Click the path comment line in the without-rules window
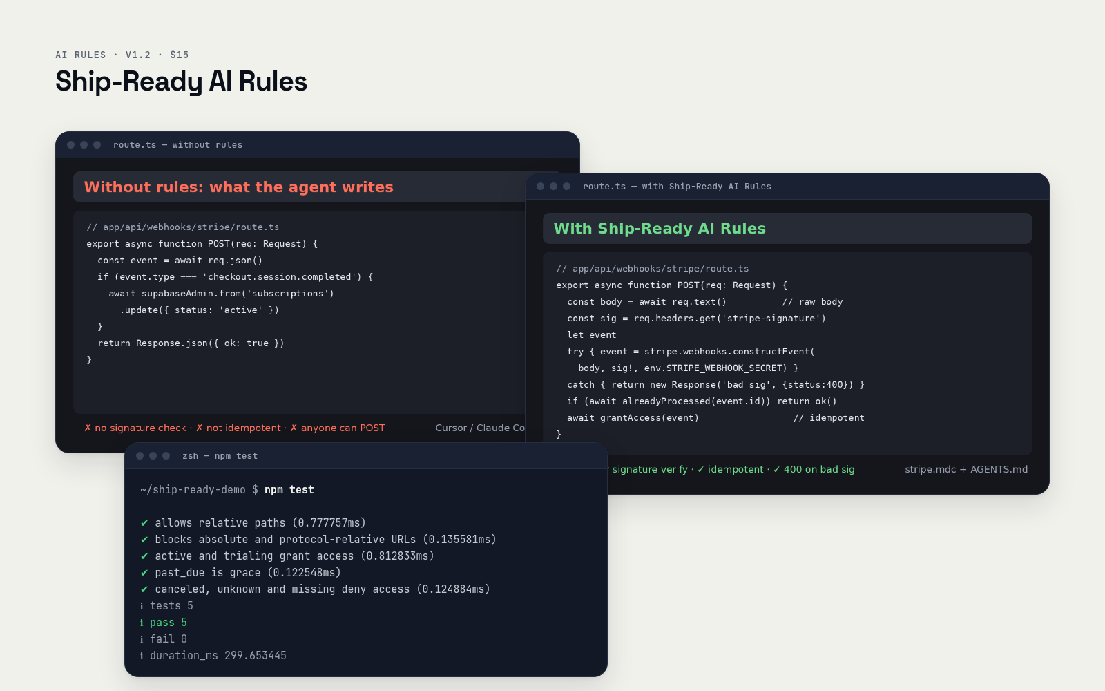This screenshot has height=691, width=1105. (x=183, y=227)
